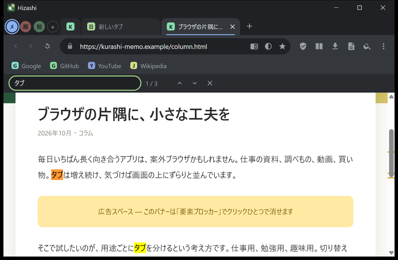Switch to the メ workspace circle
Image resolution: width=398 pixels, height=260 pixels.
coord(12,27)
